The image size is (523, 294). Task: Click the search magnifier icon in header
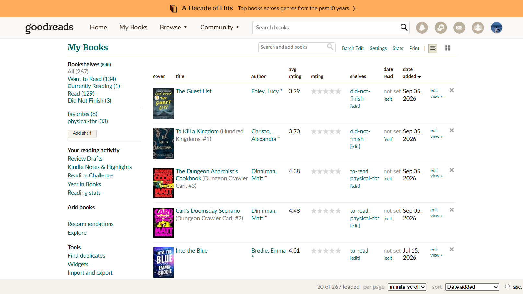(x=404, y=28)
